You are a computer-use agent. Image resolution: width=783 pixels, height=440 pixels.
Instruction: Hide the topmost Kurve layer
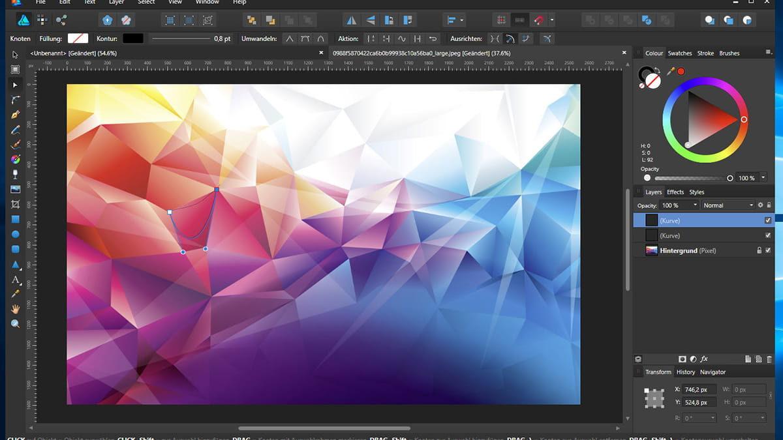point(768,220)
